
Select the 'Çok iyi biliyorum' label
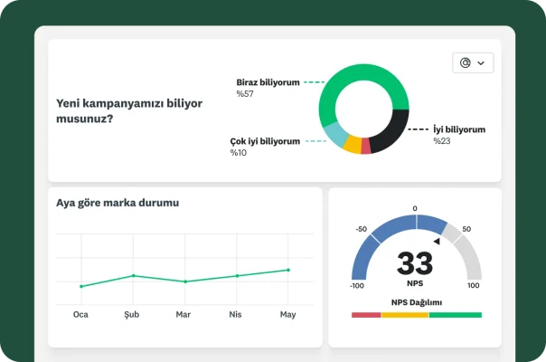(264, 141)
